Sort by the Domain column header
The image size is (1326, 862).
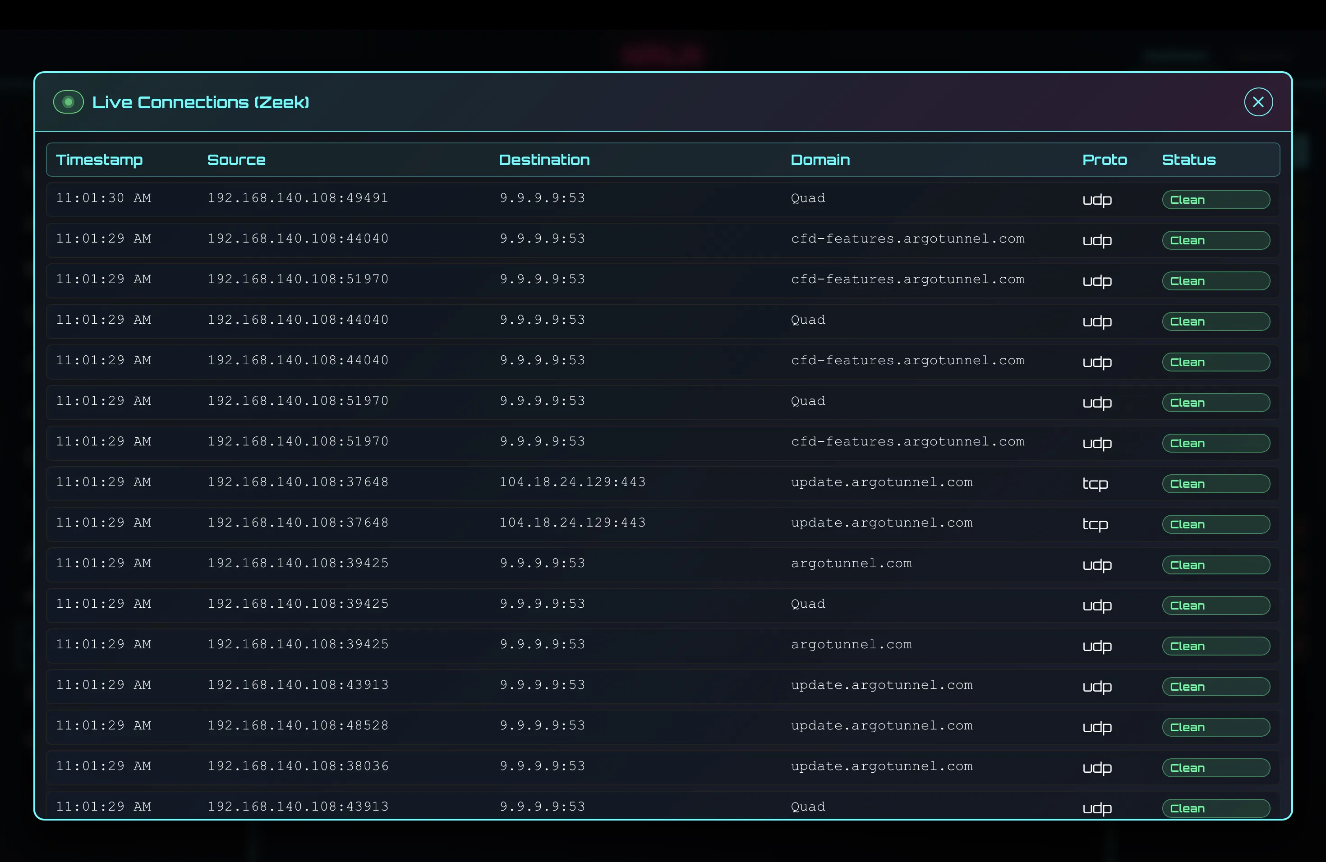pyautogui.click(x=820, y=160)
